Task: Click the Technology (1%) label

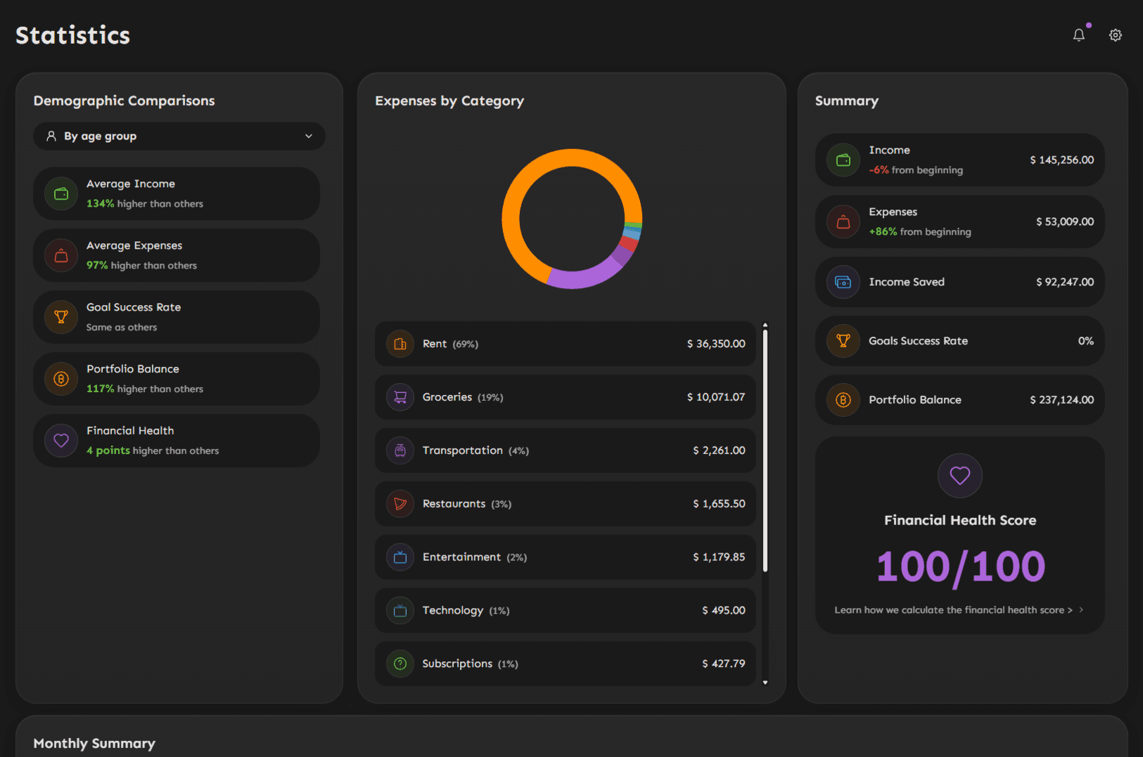Action: click(x=466, y=611)
